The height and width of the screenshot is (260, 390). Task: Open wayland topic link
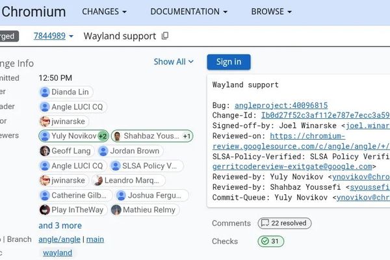click(57, 253)
